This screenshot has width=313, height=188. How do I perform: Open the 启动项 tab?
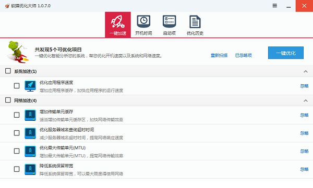tap(169, 24)
